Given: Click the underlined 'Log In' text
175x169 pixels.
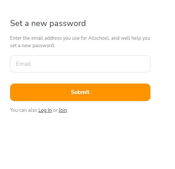Looking at the screenshot, I should tap(45, 110).
